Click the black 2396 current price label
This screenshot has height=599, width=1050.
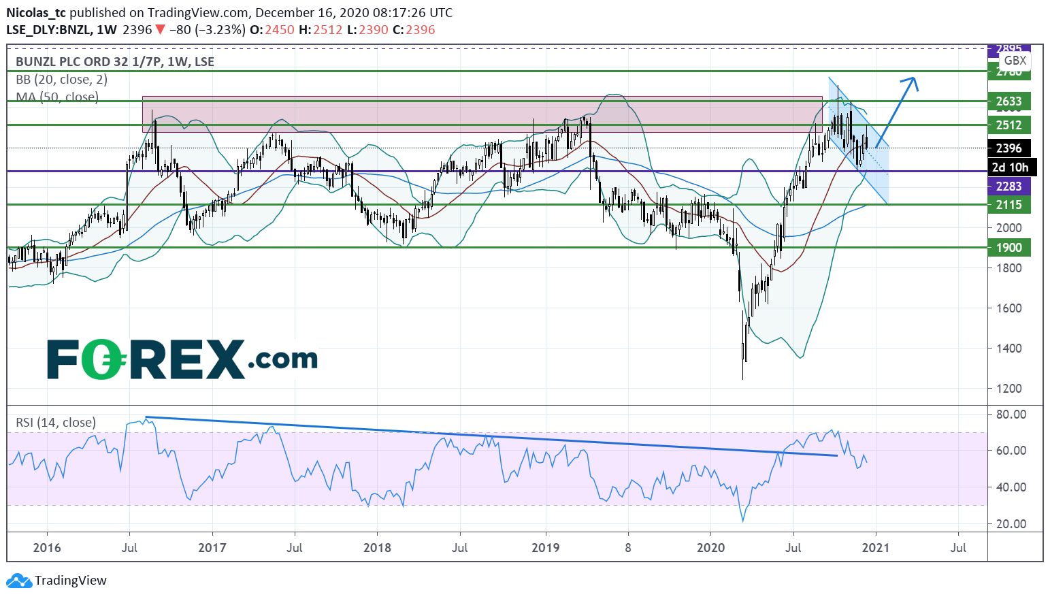(1008, 148)
